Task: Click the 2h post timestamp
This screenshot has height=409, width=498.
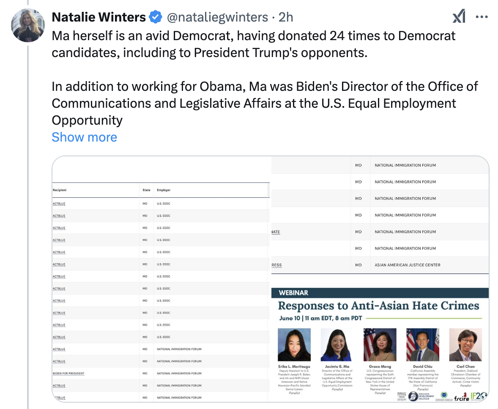Action: pos(286,17)
